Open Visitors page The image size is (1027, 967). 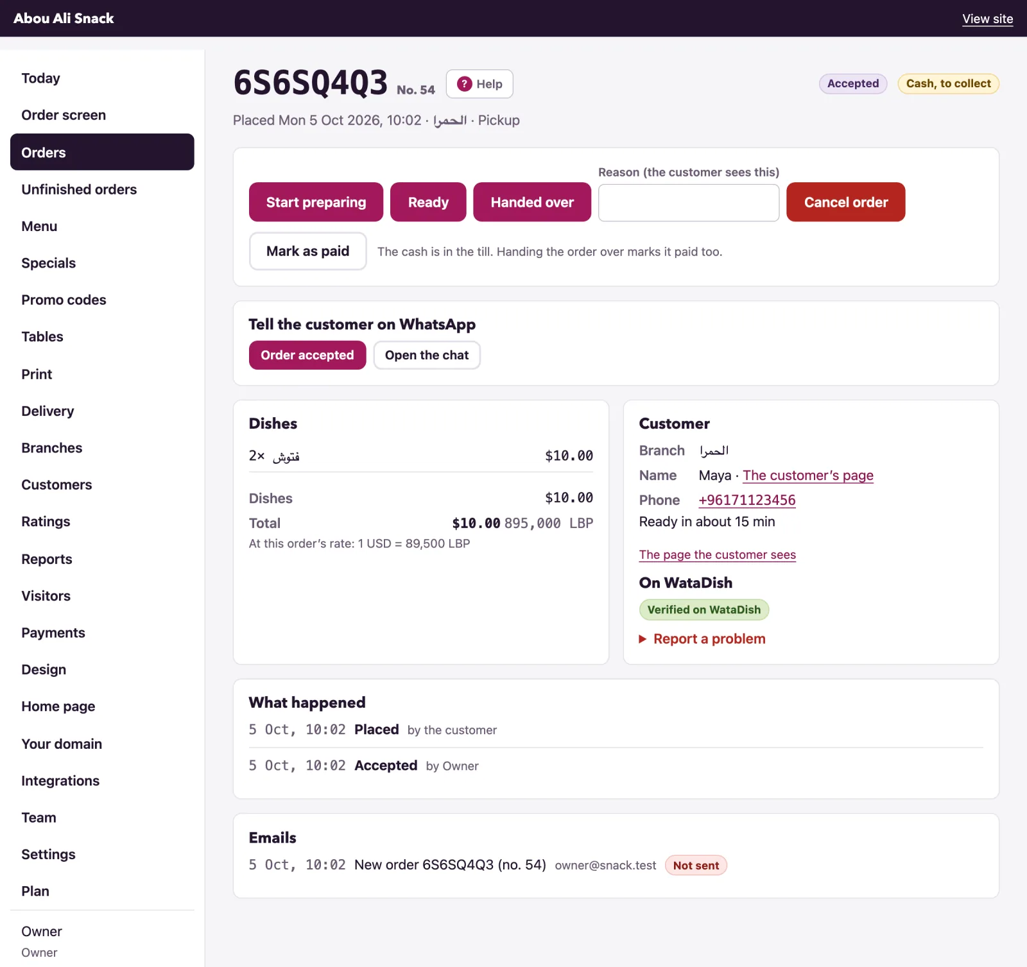(x=102, y=595)
